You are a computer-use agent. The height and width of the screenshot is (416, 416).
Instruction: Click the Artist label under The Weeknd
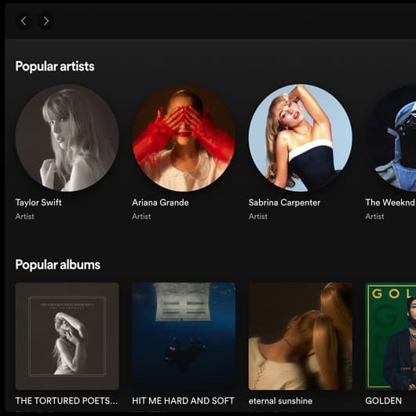pos(374,217)
